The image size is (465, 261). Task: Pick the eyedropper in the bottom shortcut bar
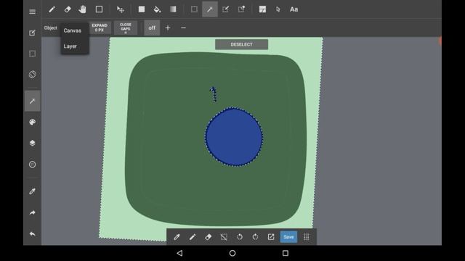pos(177,237)
